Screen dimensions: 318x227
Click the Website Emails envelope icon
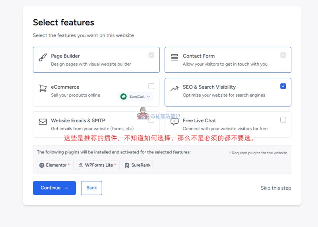43,122
